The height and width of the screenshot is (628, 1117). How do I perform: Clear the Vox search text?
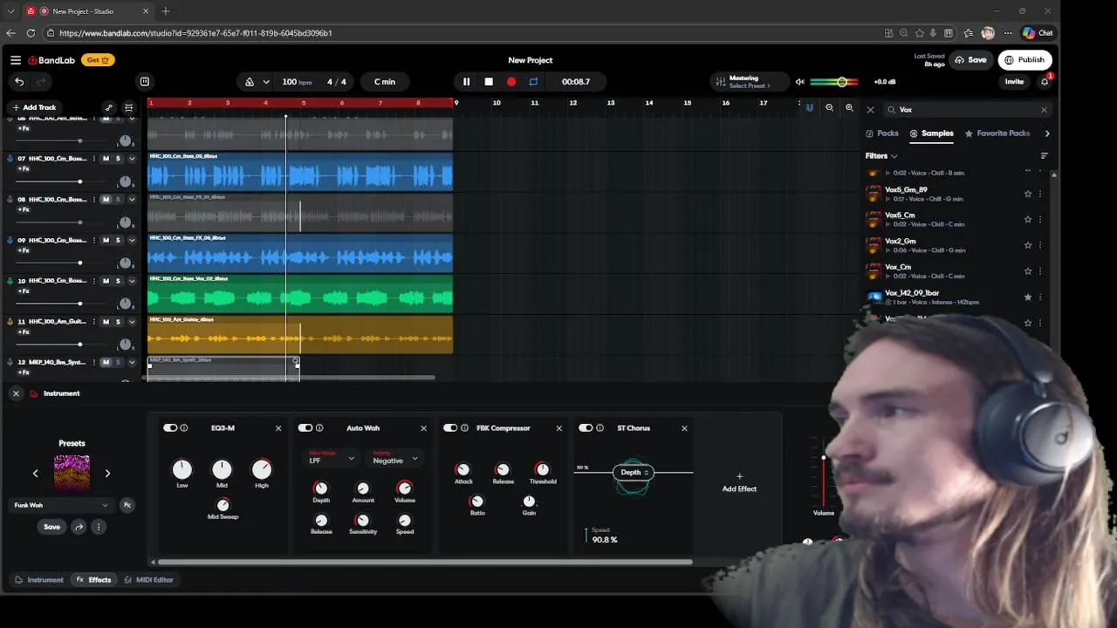click(1044, 110)
